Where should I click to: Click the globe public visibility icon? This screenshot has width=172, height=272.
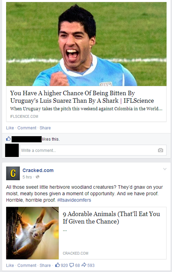tap(37, 177)
